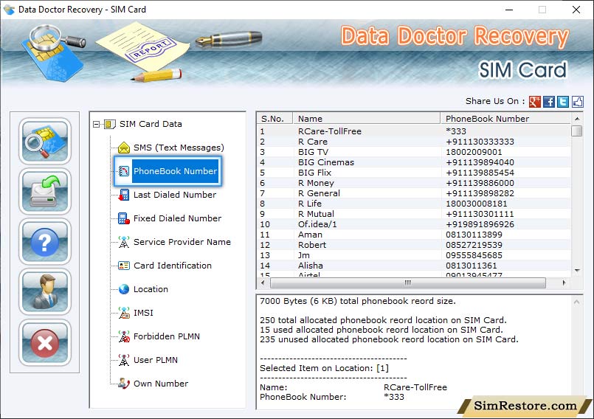594x419 pixels.
Task: Select the BIG Cinemas contact row
Action: tap(414, 162)
